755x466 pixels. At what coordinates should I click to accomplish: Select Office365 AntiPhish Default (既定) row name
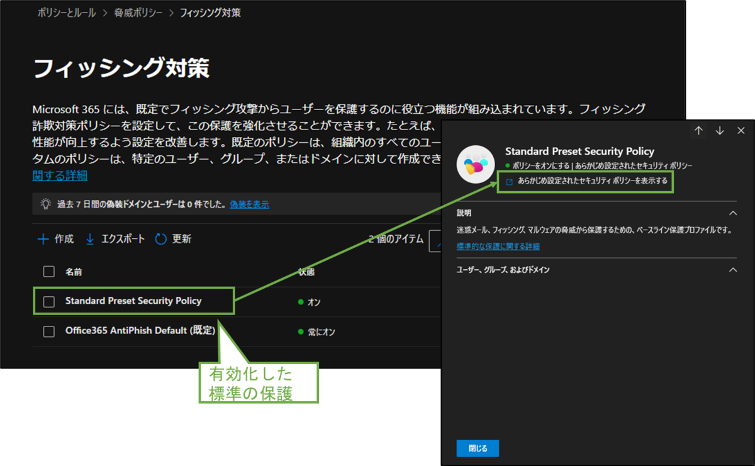pos(140,331)
